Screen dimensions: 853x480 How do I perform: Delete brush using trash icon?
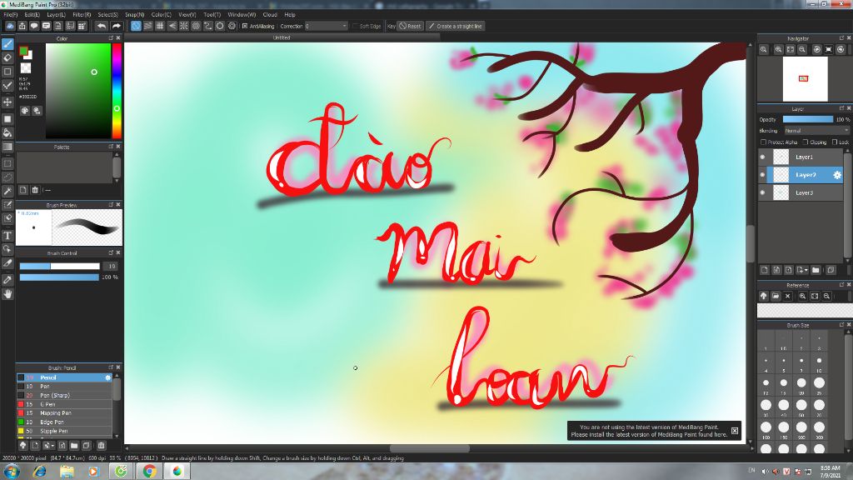[x=101, y=445]
